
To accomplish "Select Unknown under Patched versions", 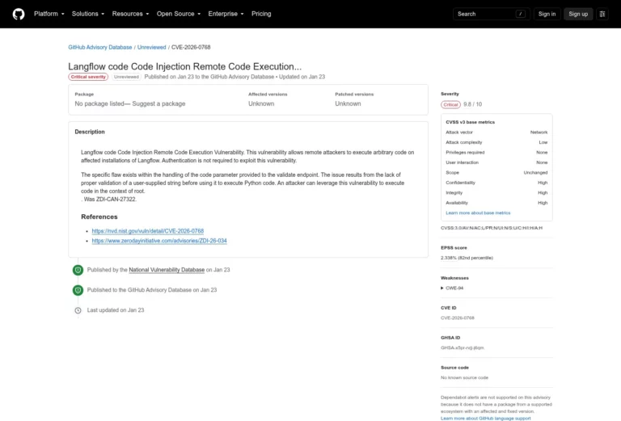I will [x=348, y=103].
